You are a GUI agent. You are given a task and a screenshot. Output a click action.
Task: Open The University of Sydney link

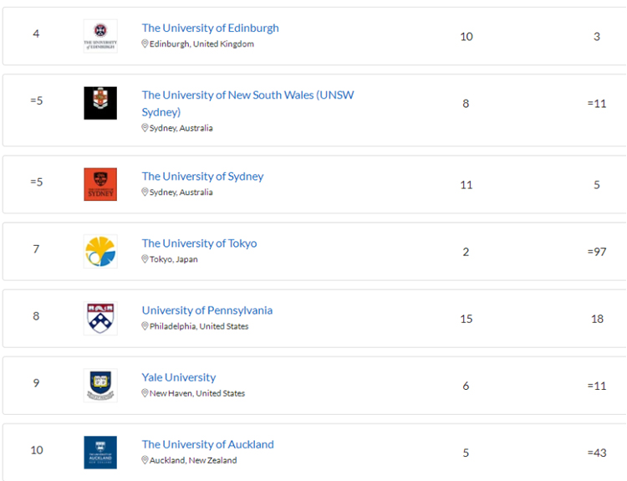[x=202, y=176]
